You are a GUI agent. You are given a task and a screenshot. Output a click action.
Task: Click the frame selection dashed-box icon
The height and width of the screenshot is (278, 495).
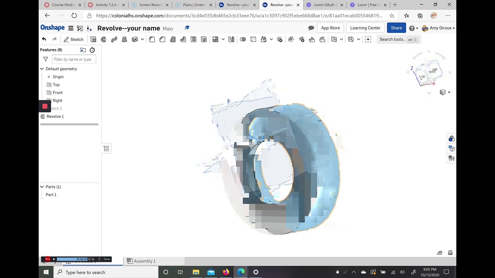(368, 39)
